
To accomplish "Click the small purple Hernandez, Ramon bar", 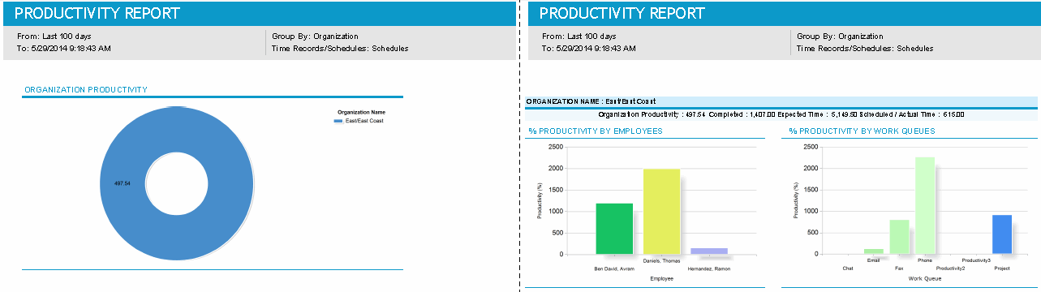I will 709,251.
